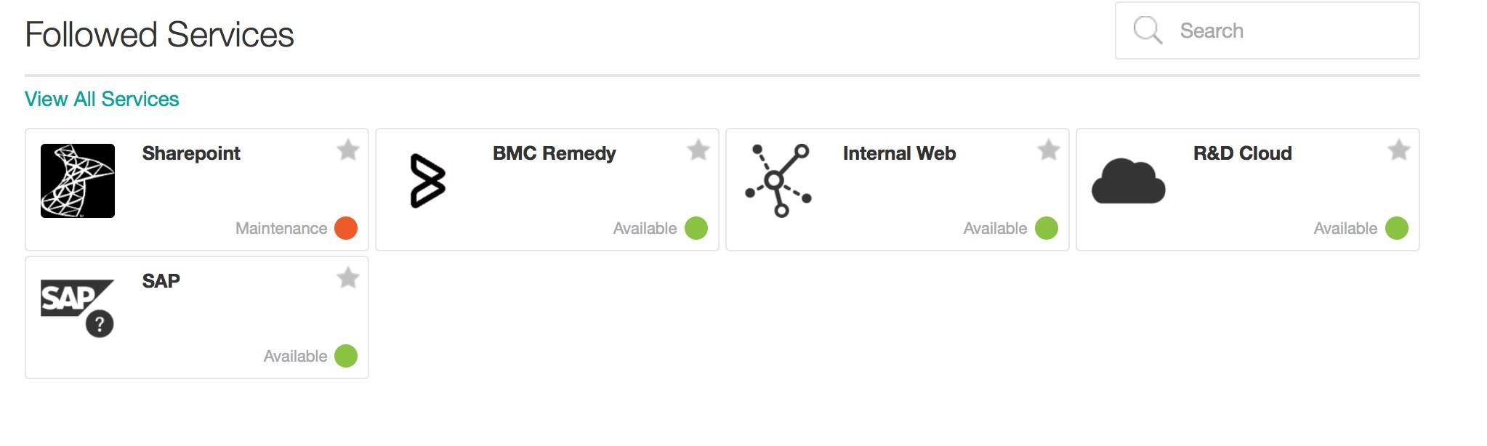This screenshot has height=446, width=1487.
Task: Select the Internal Web network icon
Action: pyautogui.click(x=778, y=180)
